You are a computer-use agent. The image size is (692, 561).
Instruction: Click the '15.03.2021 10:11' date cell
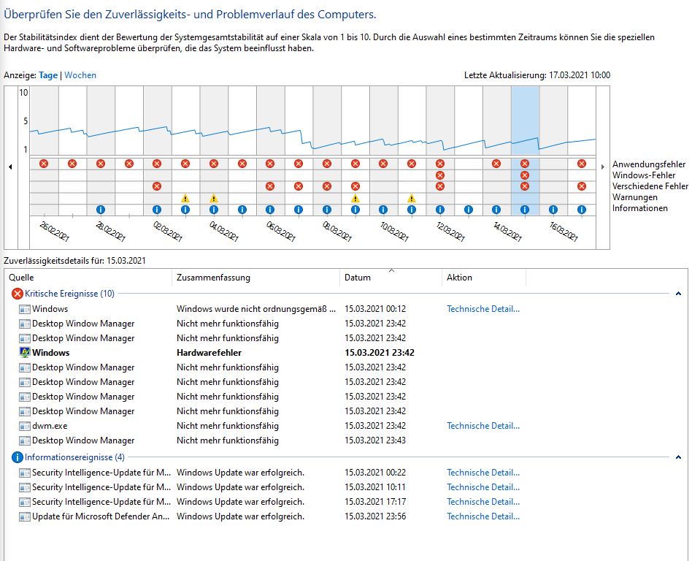click(375, 486)
